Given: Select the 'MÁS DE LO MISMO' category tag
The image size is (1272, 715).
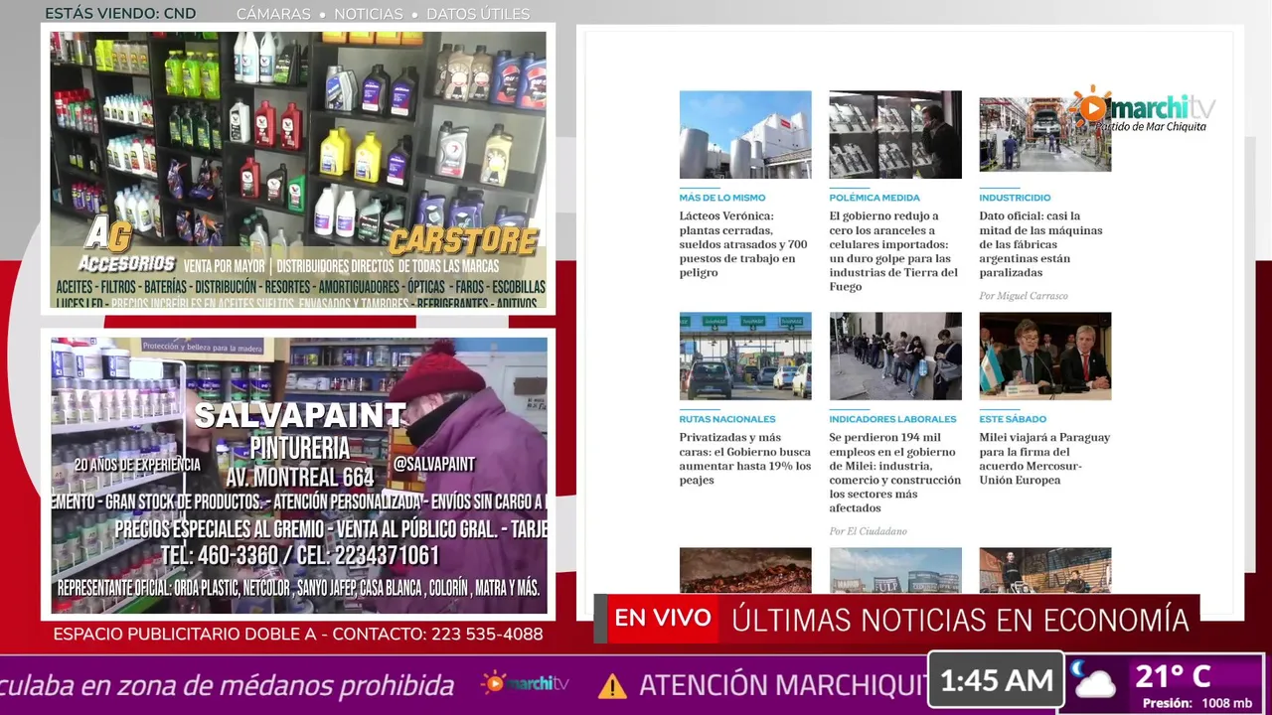Looking at the screenshot, I should [722, 198].
